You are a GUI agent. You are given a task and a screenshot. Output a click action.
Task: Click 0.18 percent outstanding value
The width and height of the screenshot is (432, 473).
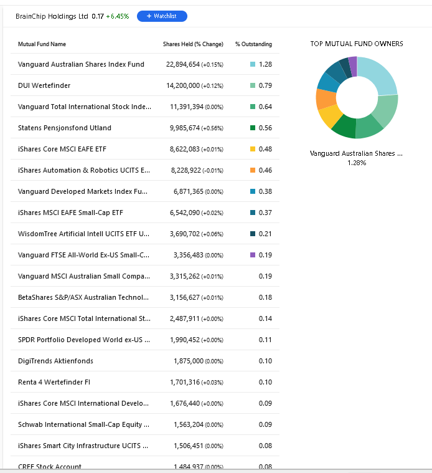pyautogui.click(x=265, y=297)
